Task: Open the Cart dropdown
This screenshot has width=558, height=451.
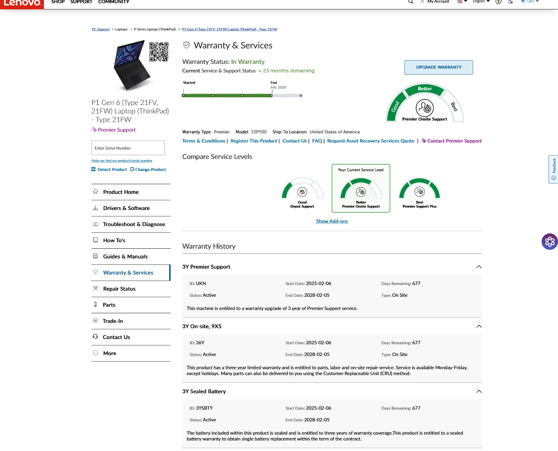Action: (530, 2)
